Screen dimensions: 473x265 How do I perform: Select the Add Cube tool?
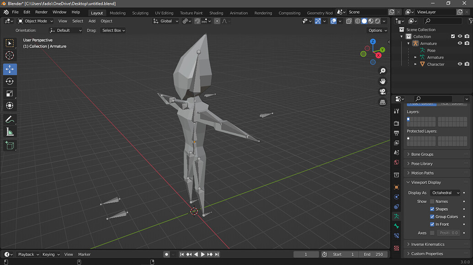(x=10, y=146)
